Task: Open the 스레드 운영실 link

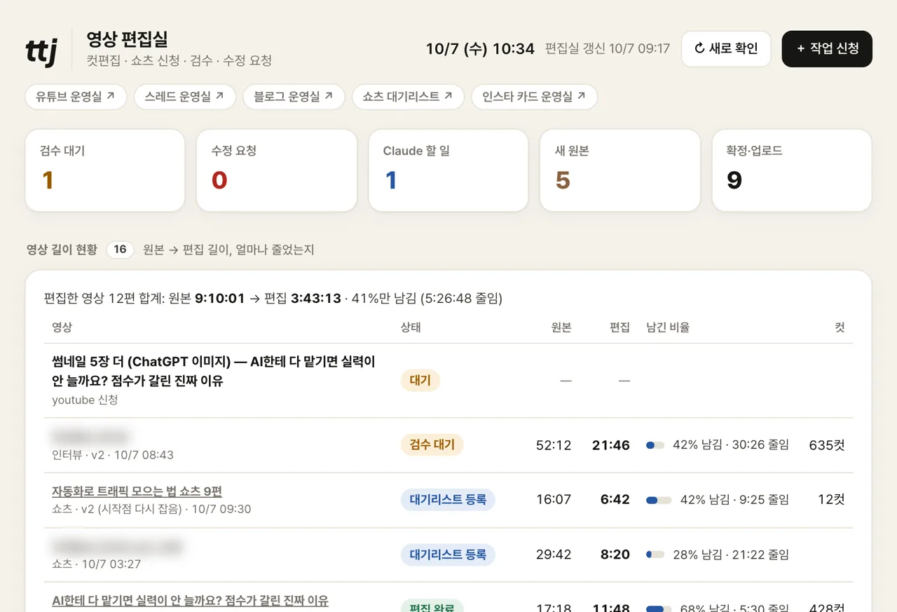Action: click(x=184, y=97)
